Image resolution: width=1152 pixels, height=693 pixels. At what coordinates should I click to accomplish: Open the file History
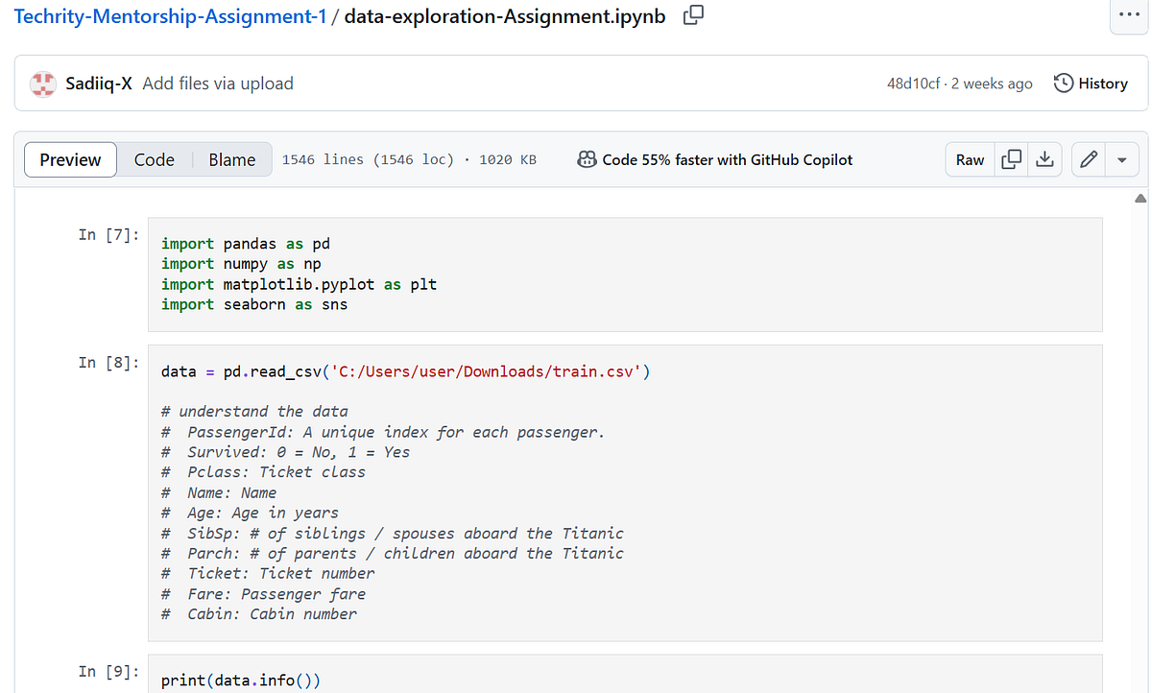pos(1102,84)
